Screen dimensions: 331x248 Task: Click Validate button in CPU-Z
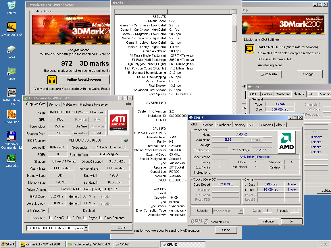tap(268, 221)
